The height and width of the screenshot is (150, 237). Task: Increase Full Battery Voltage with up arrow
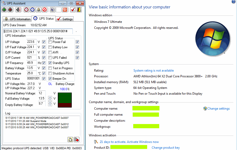coord(50,97)
